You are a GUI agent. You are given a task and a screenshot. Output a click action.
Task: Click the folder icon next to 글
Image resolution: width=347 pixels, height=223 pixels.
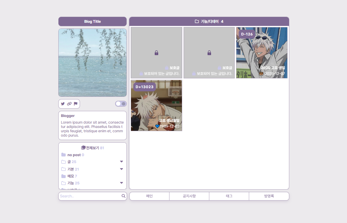pyautogui.click(x=64, y=162)
